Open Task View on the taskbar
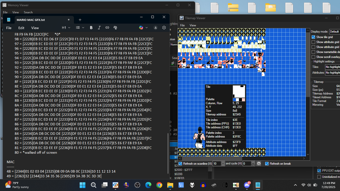Screen dimensions: 340x191 click(x=105, y=185)
